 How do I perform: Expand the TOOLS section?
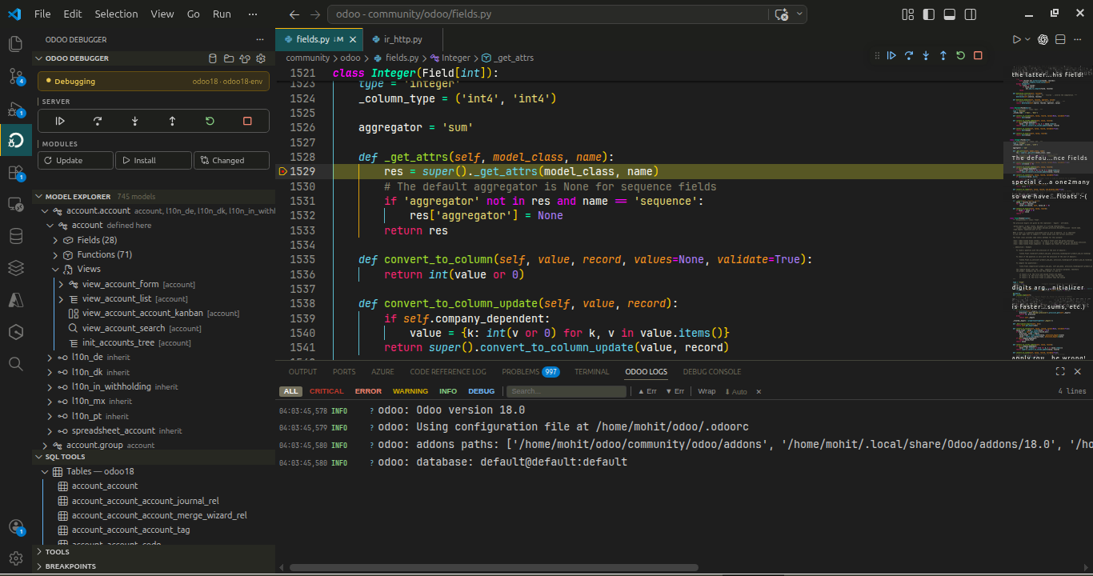tap(57, 552)
